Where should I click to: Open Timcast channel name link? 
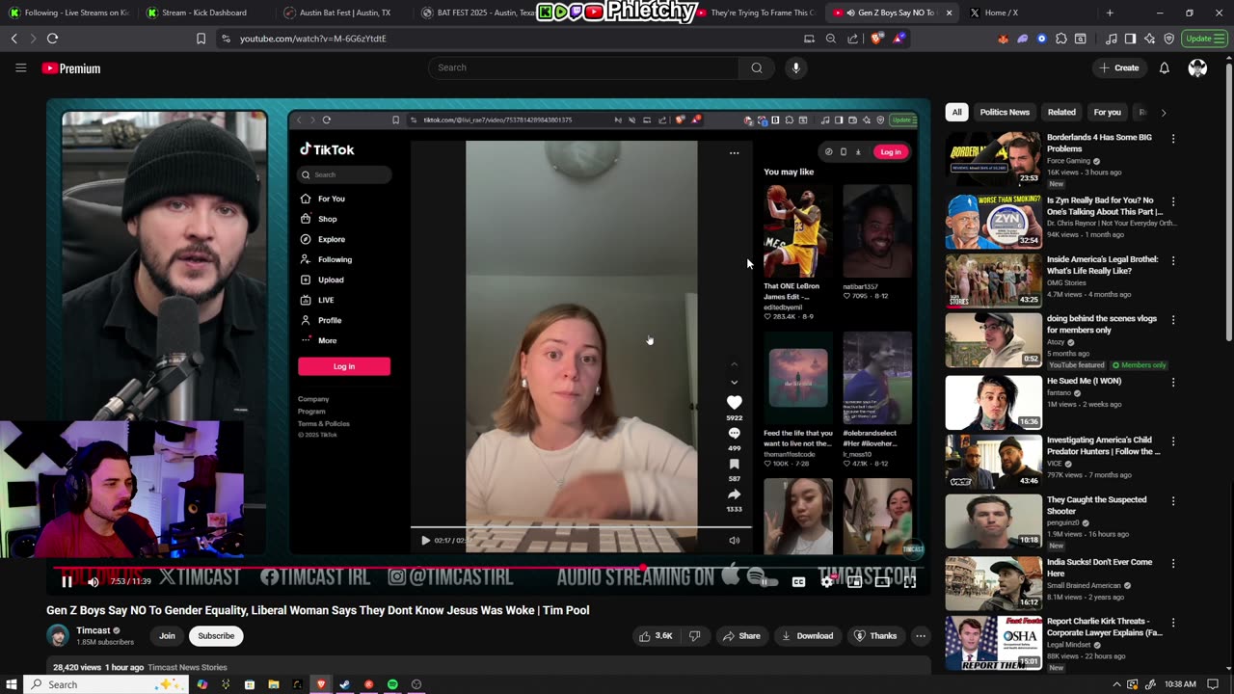(94, 630)
